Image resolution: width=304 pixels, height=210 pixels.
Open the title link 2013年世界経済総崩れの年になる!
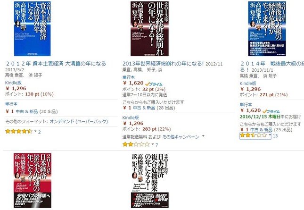point(163,63)
